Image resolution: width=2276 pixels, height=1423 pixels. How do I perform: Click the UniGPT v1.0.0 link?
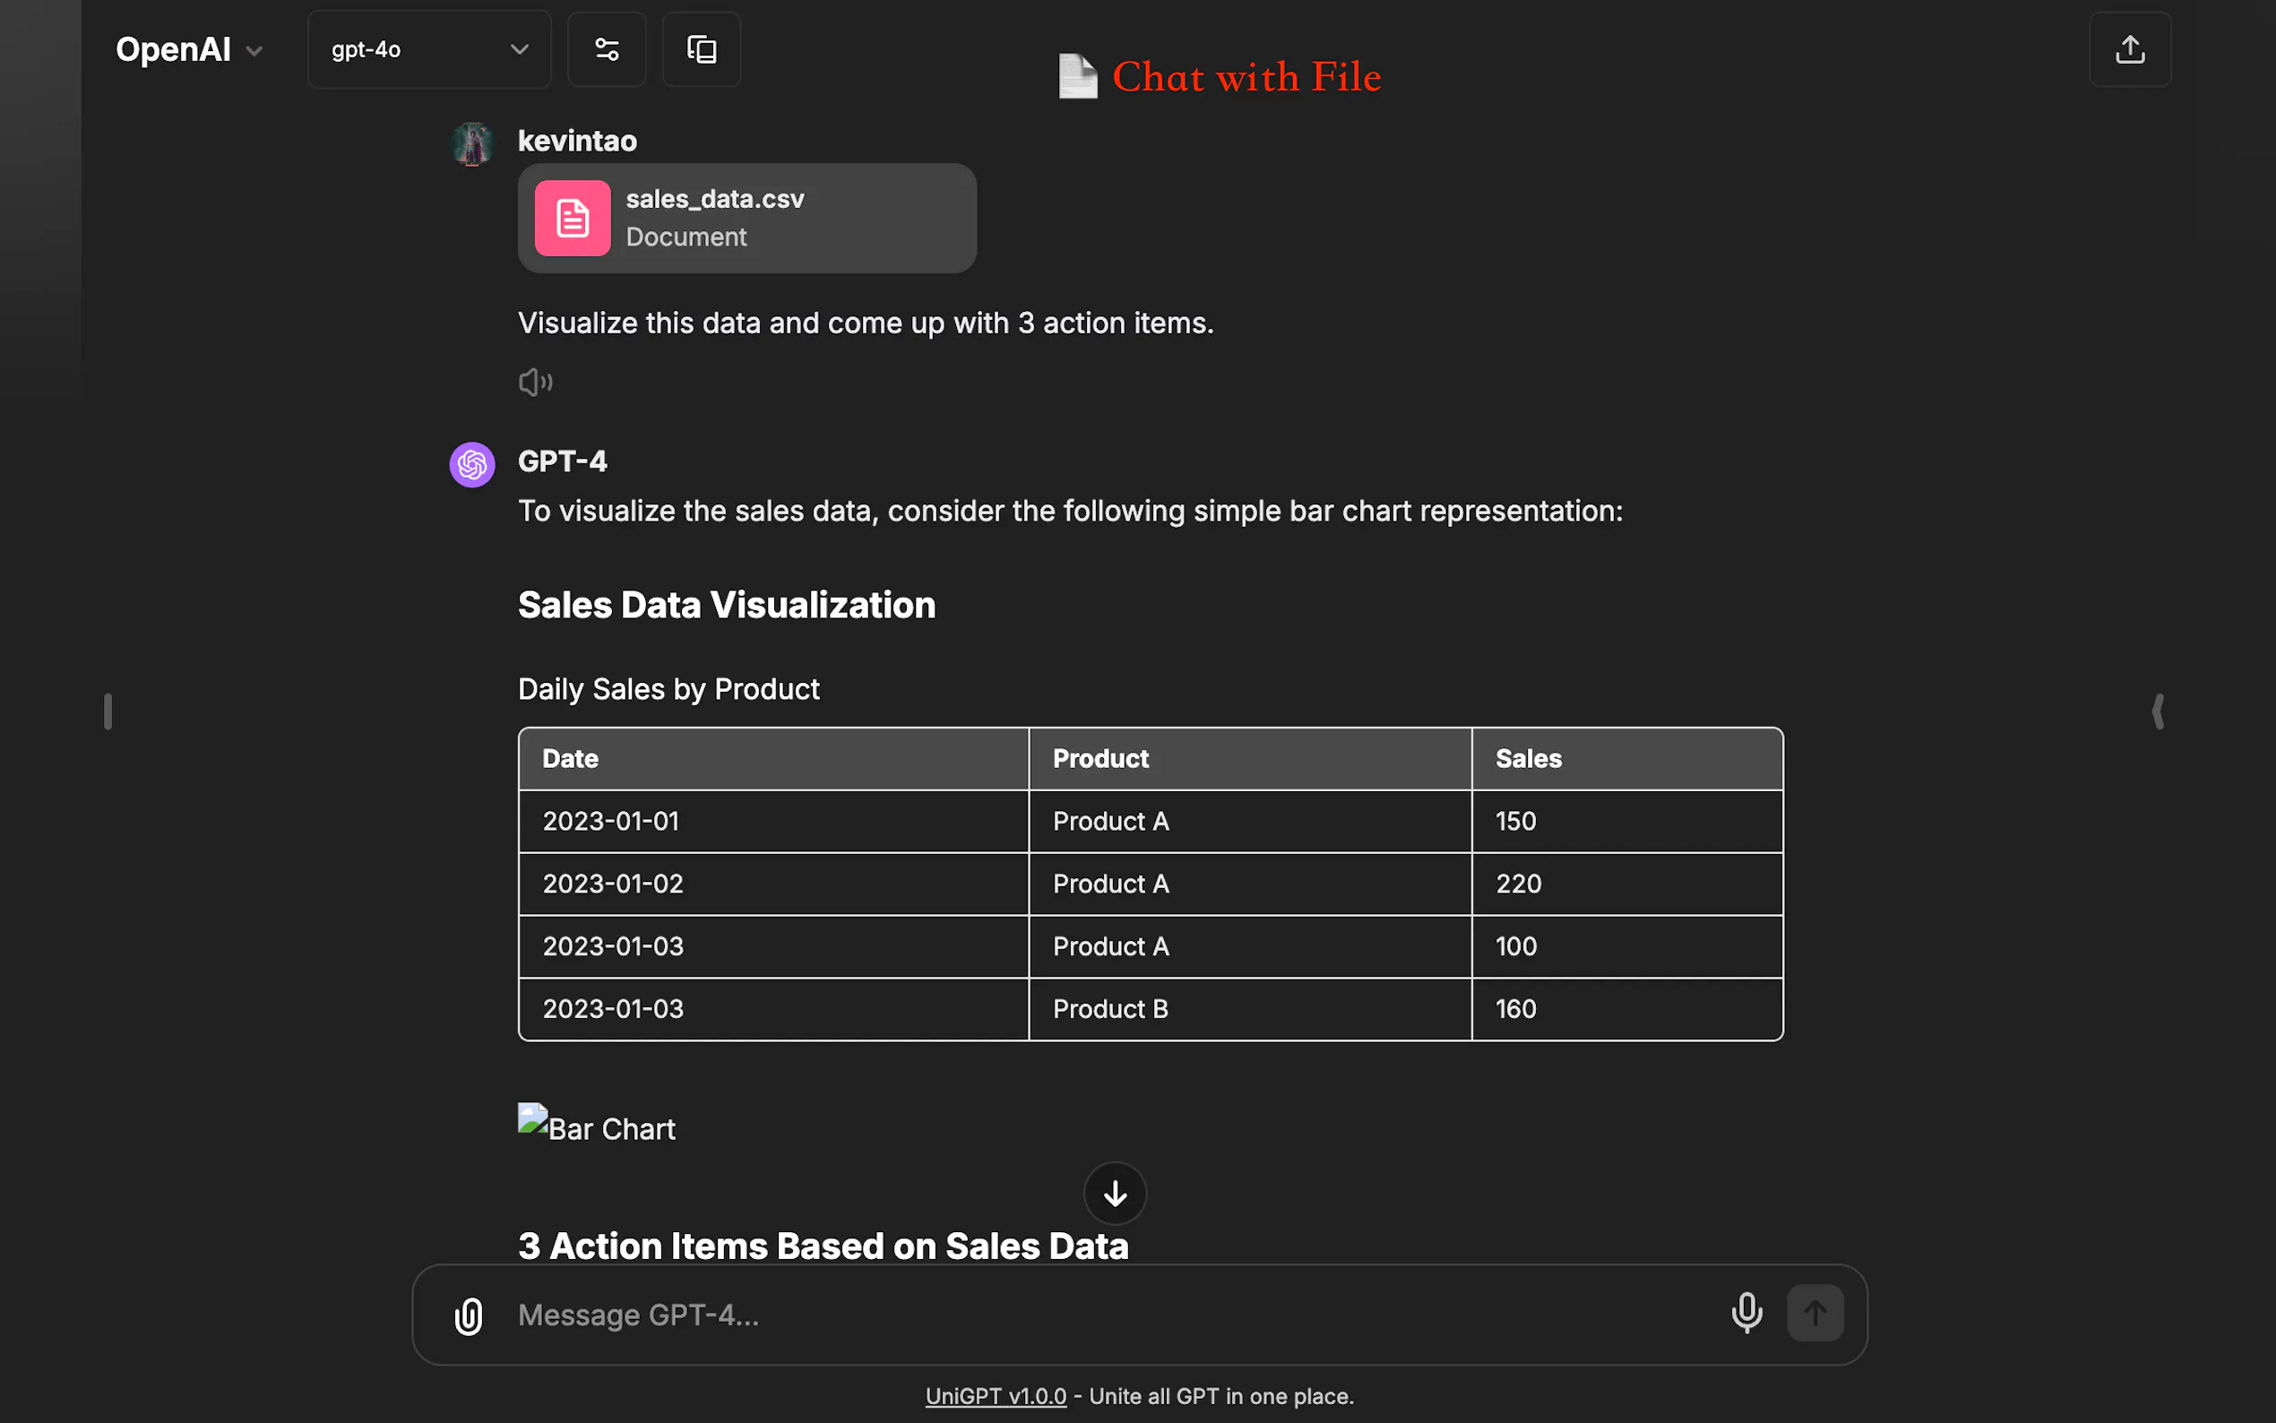(x=996, y=1396)
